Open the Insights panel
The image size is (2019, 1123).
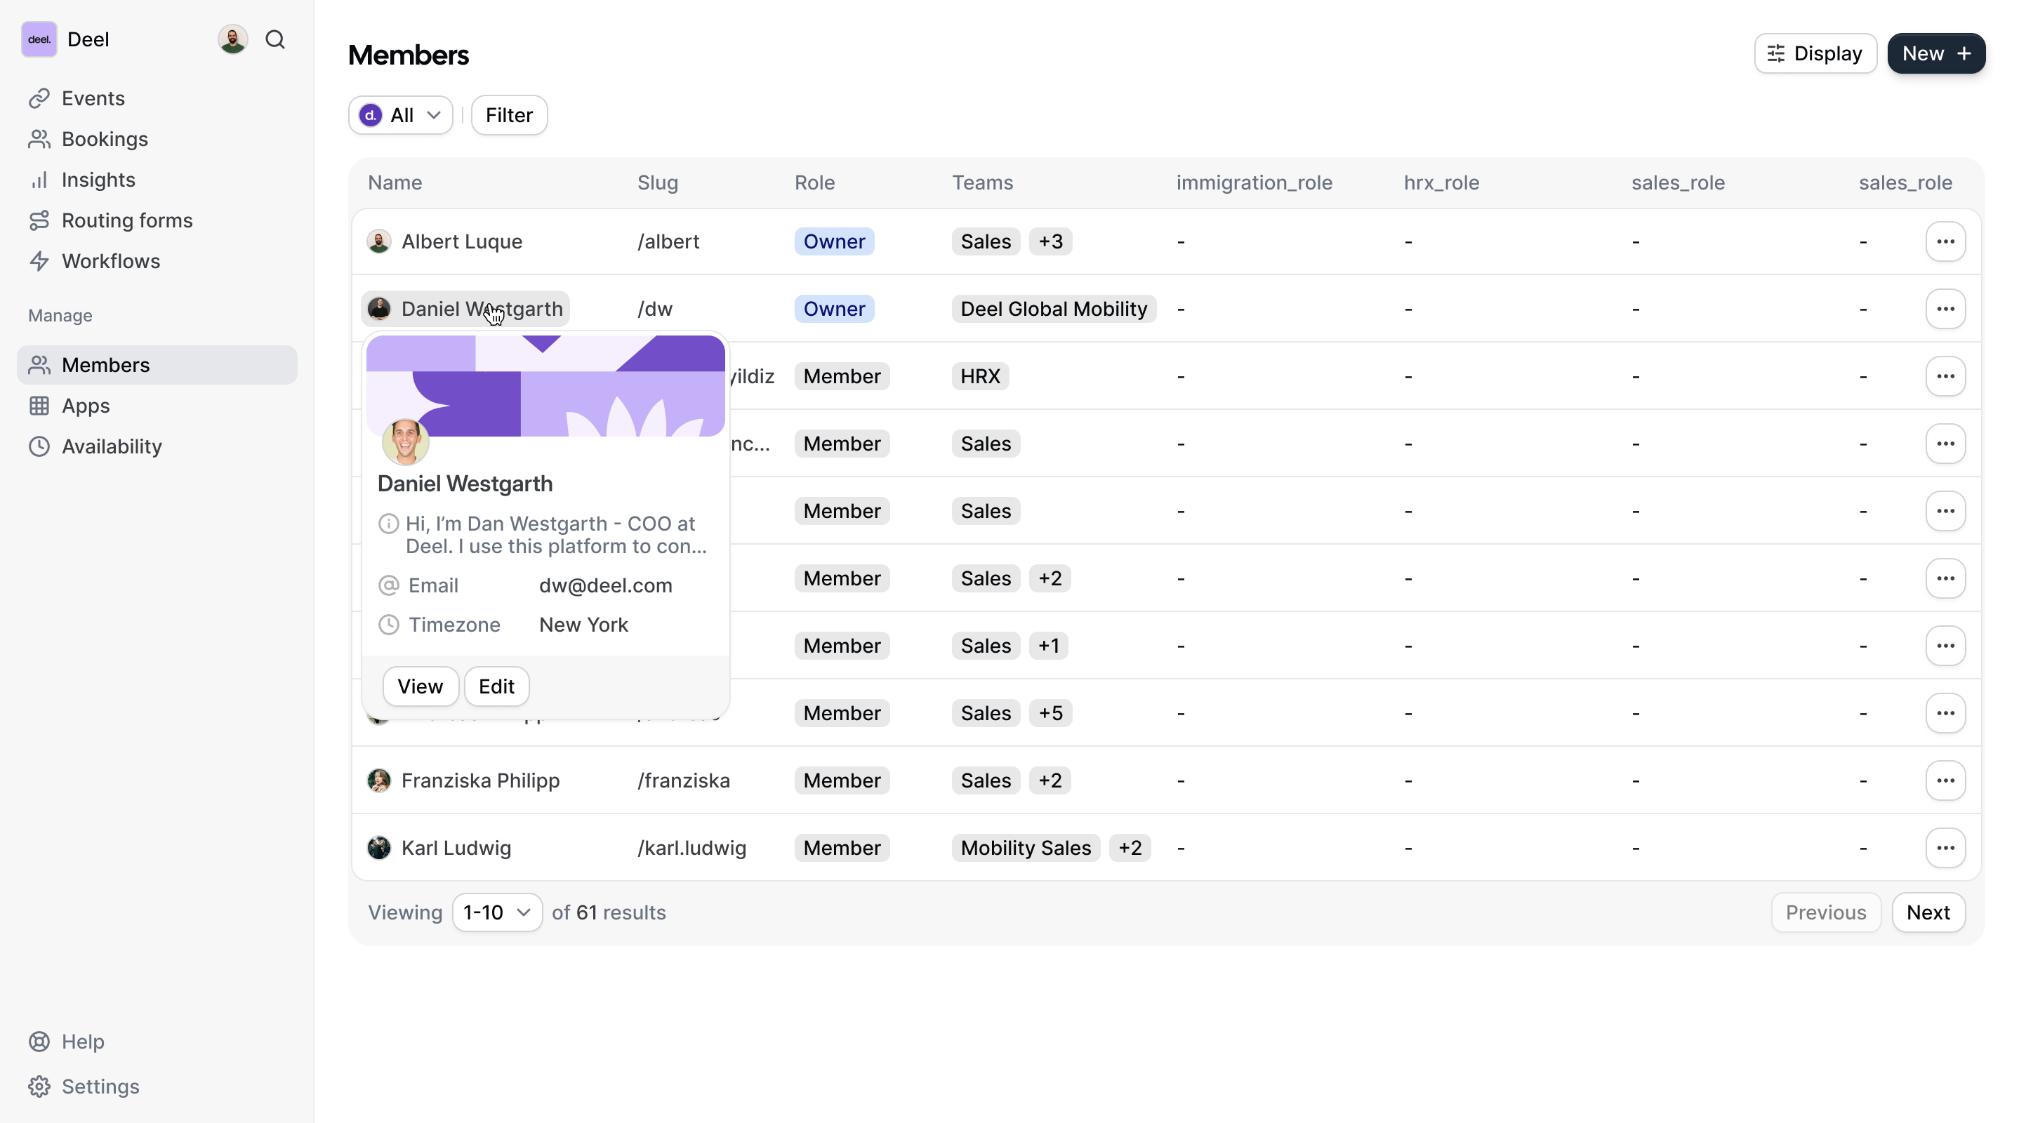click(x=99, y=180)
